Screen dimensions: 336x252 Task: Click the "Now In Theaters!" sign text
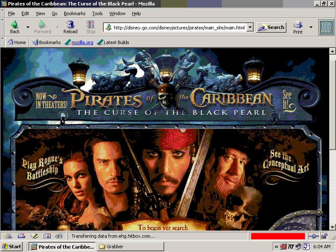coord(51,100)
